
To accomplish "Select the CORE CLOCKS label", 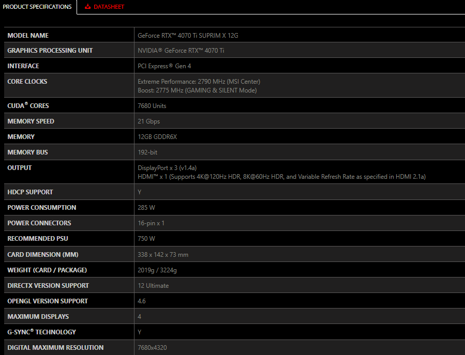I will click(x=27, y=82).
